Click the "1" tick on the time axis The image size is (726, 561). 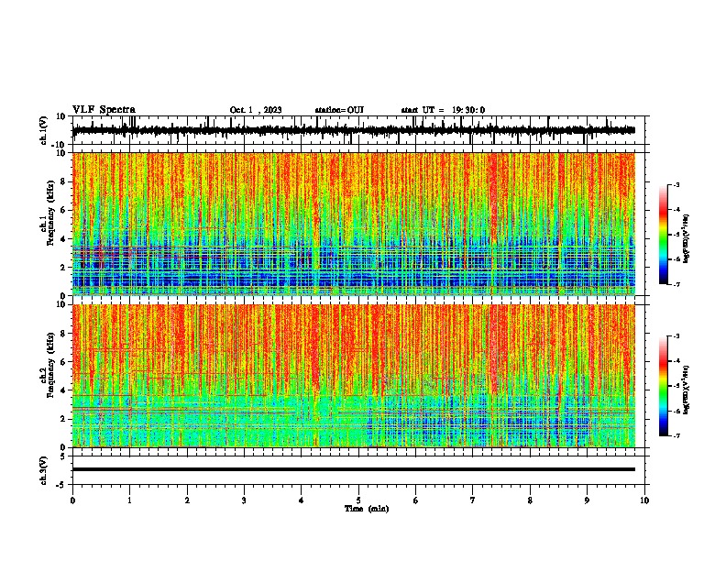click(129, 500)
